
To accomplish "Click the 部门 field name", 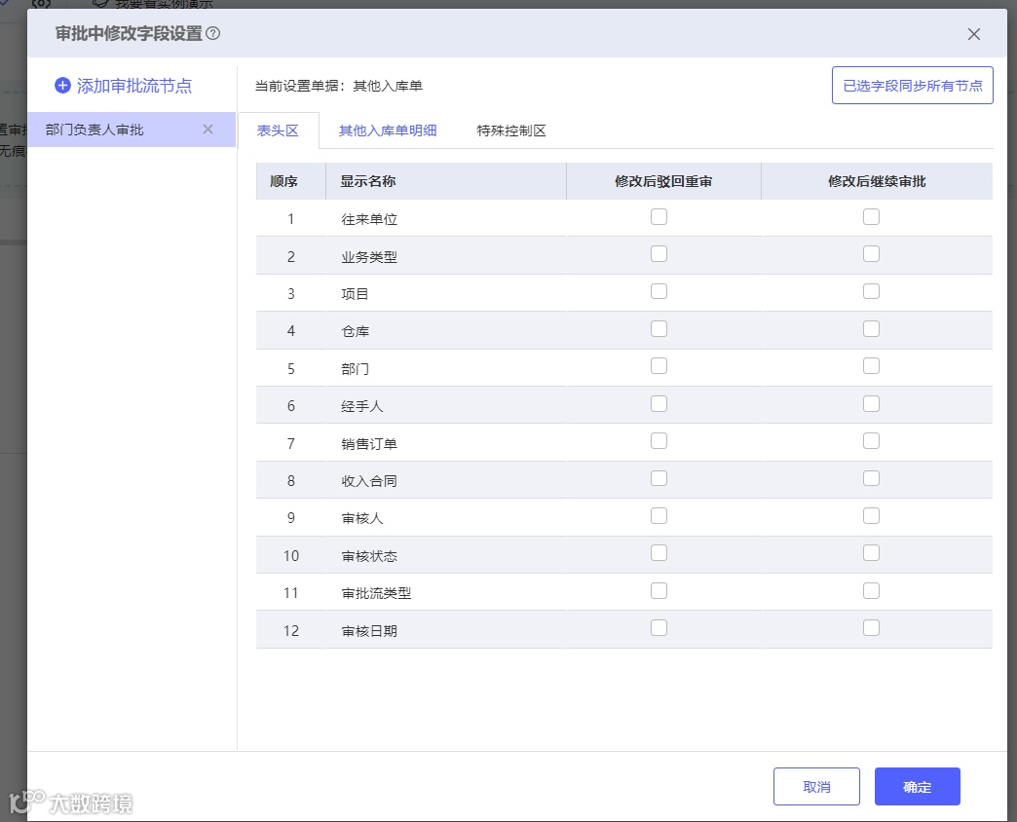I will pos(355,369).
